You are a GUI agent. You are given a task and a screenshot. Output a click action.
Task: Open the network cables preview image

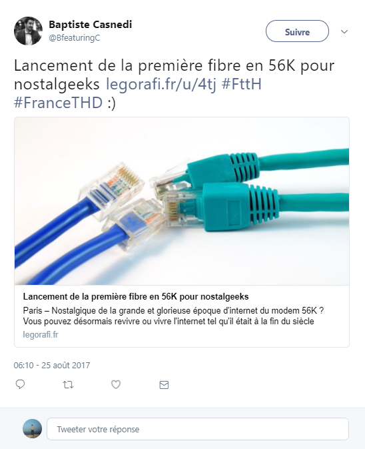pos(182,201)
